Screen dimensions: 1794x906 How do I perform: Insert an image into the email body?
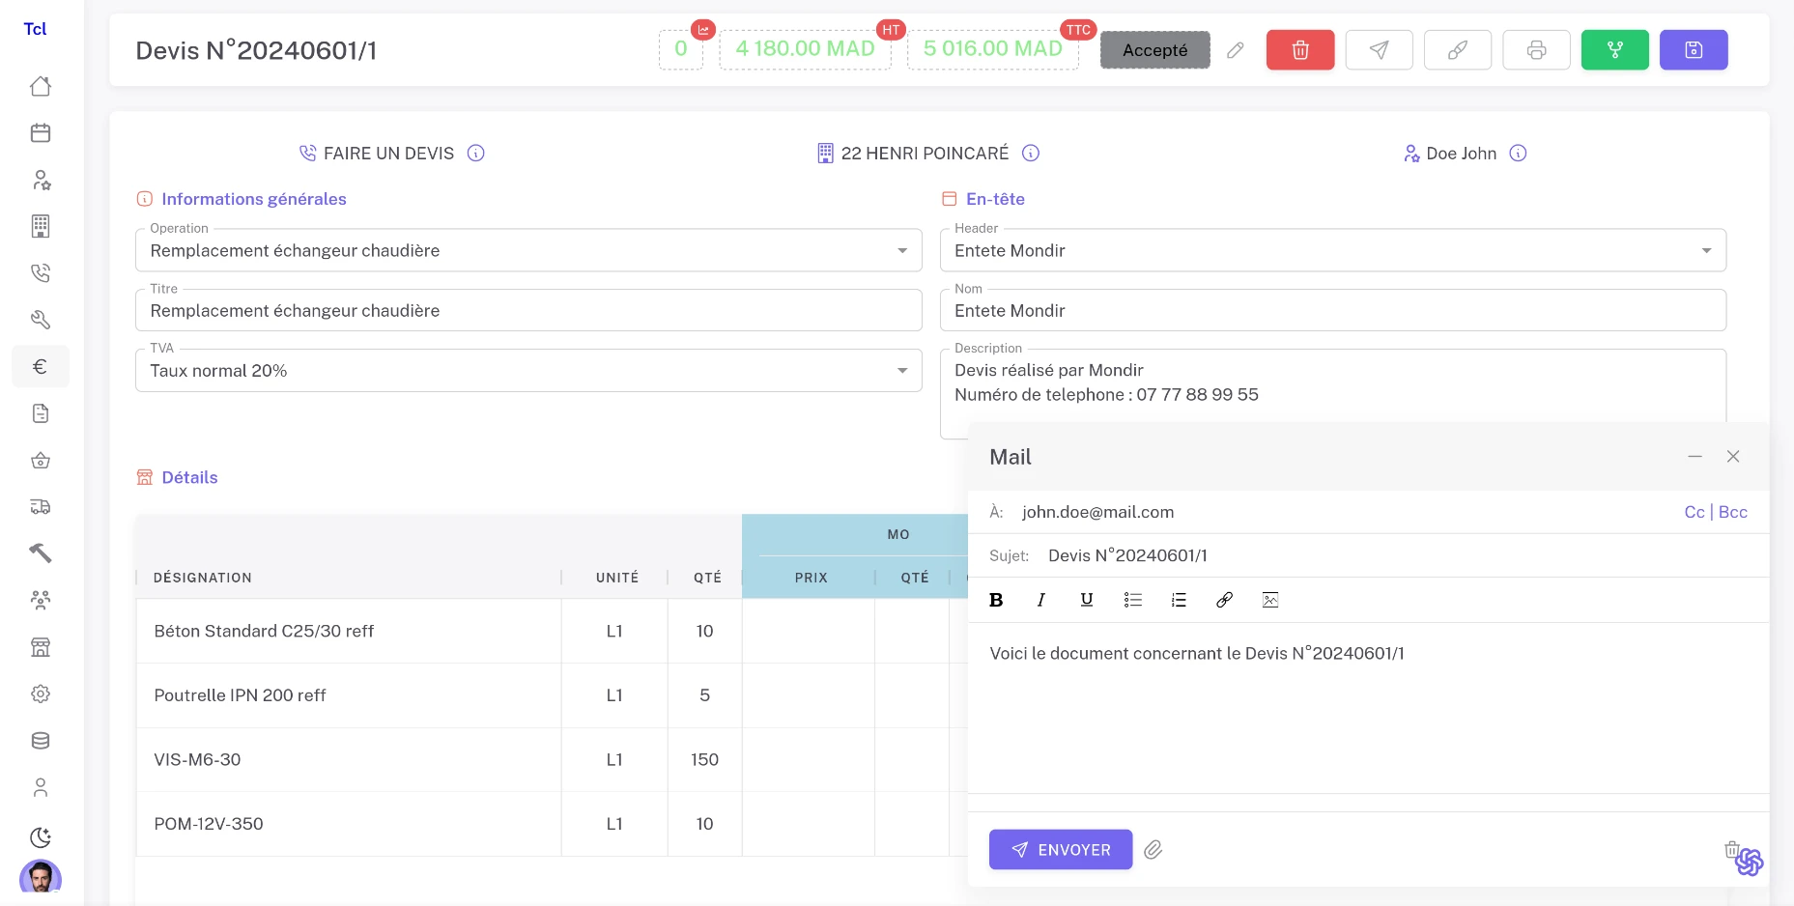(1268, 600)
